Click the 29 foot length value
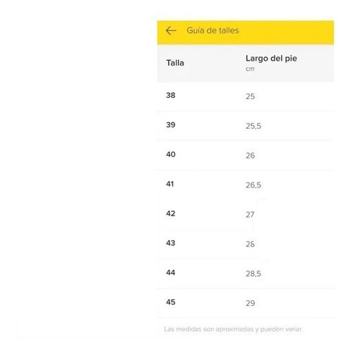Image resolution: width=351 pixels, height=354 pixels. coord(250,303)
